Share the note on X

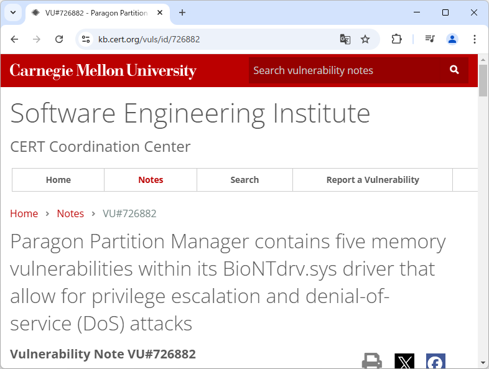point(404,361)
